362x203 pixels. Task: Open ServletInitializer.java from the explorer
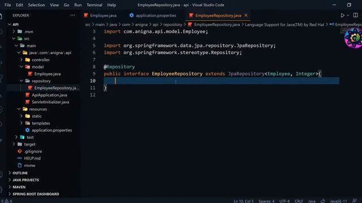click(x=50, y=102)
